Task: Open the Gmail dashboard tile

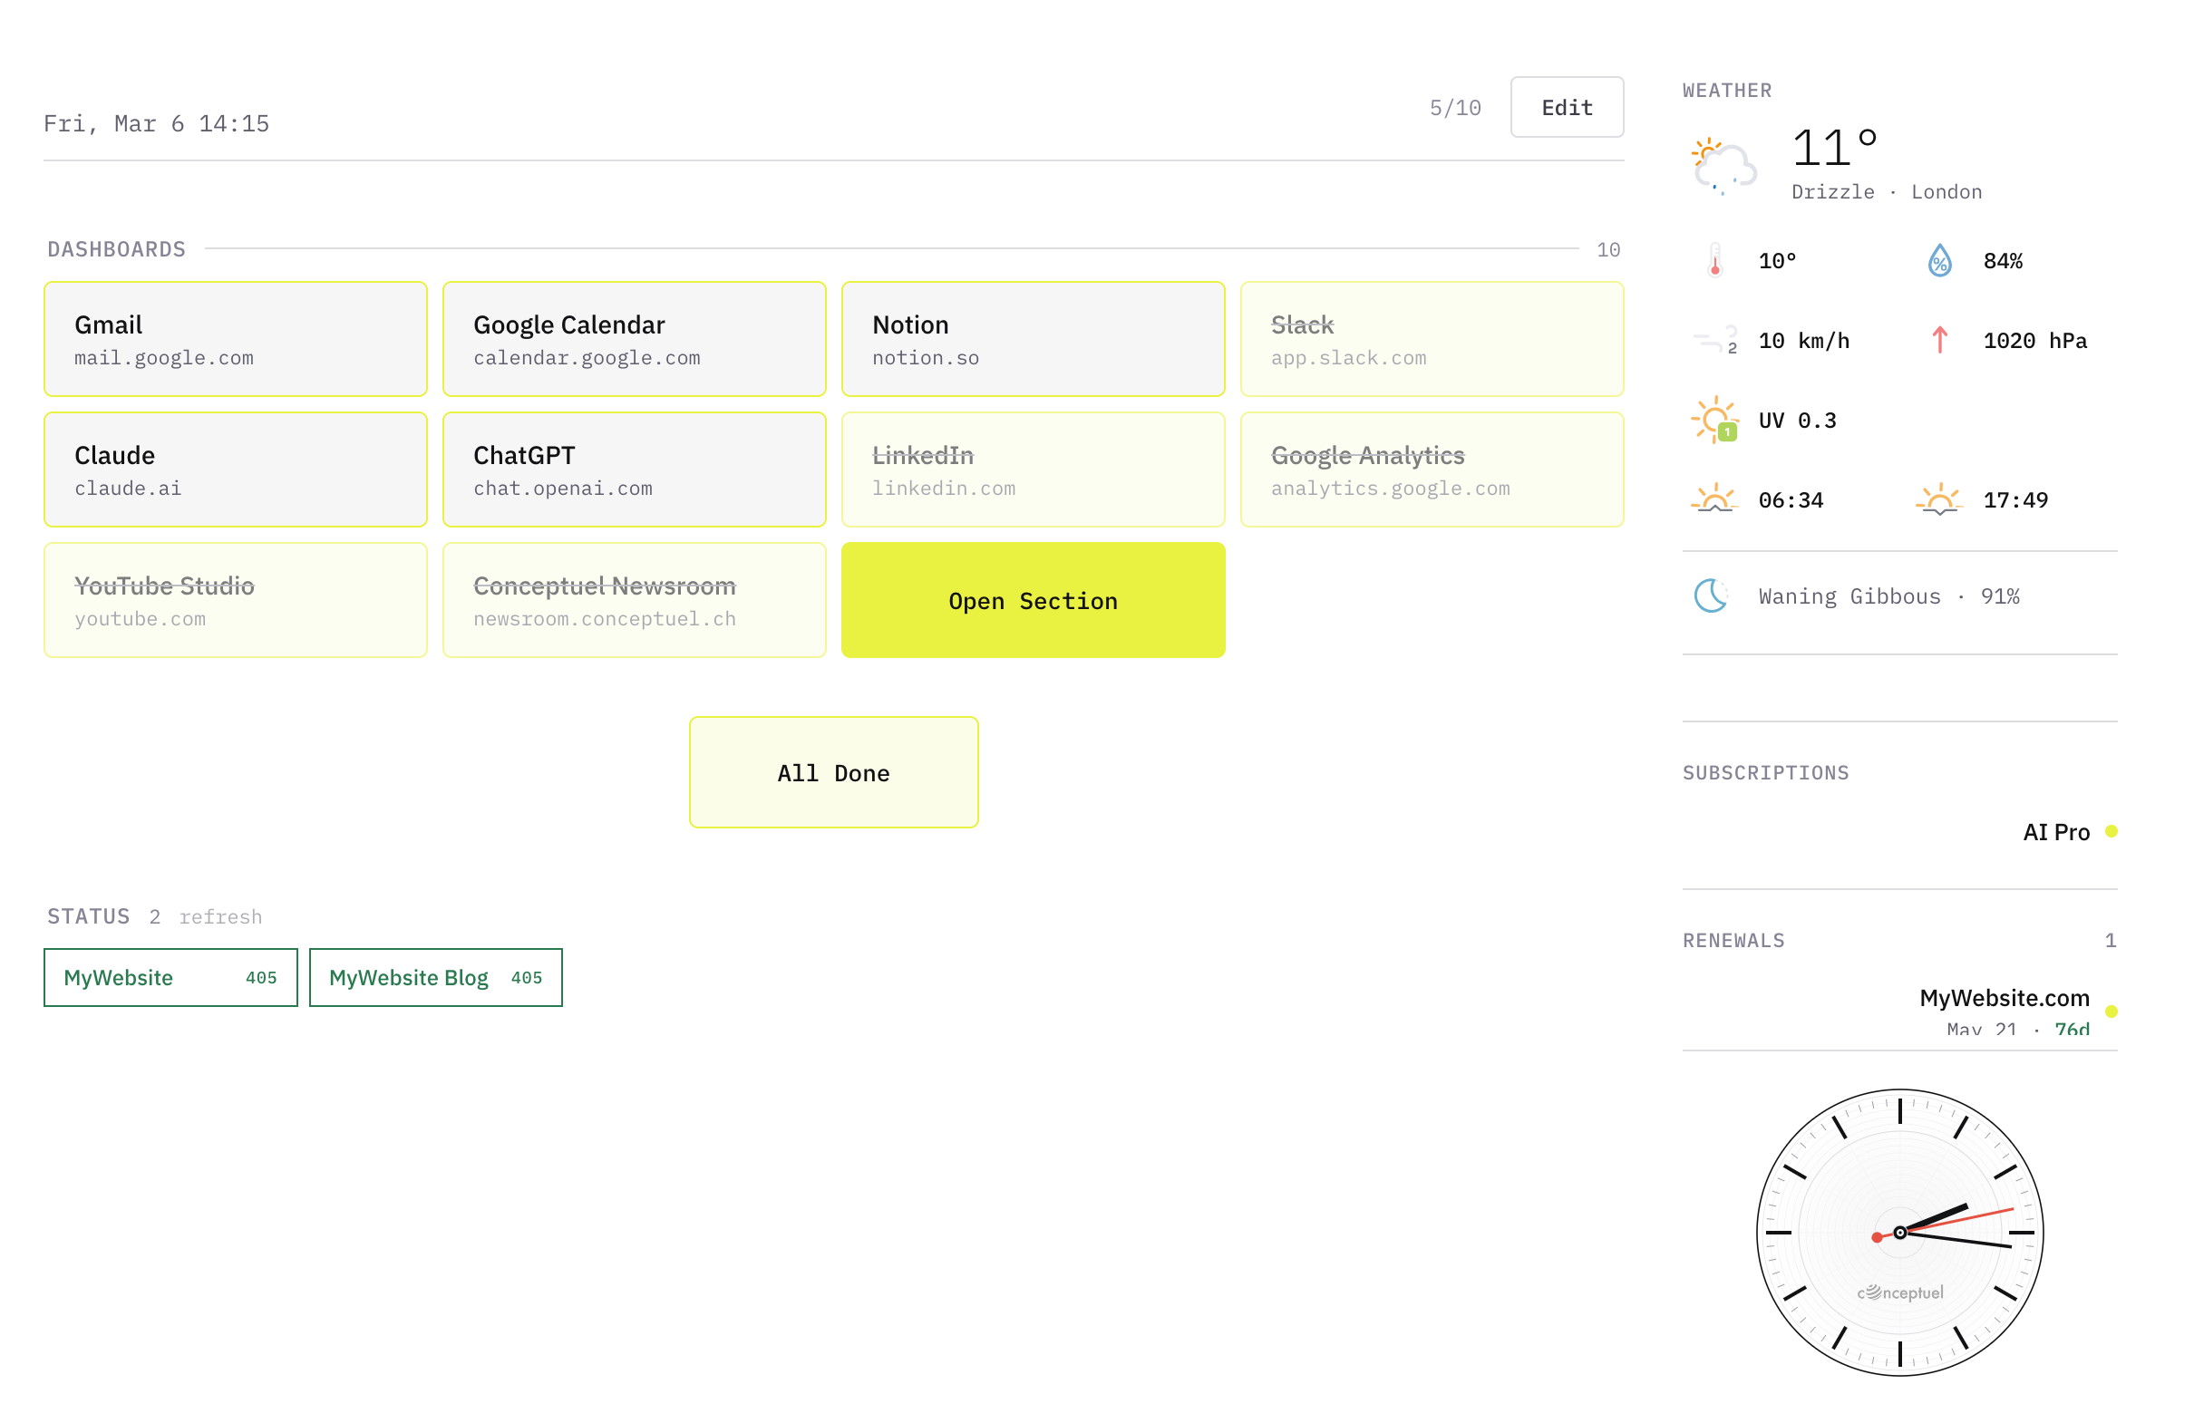Action: [x=235, y=339]
